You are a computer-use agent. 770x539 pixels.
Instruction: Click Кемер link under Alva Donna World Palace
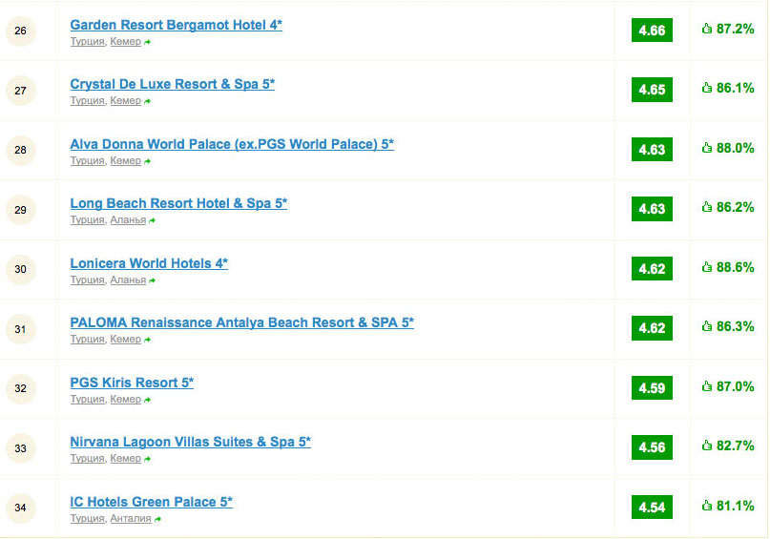125,161
